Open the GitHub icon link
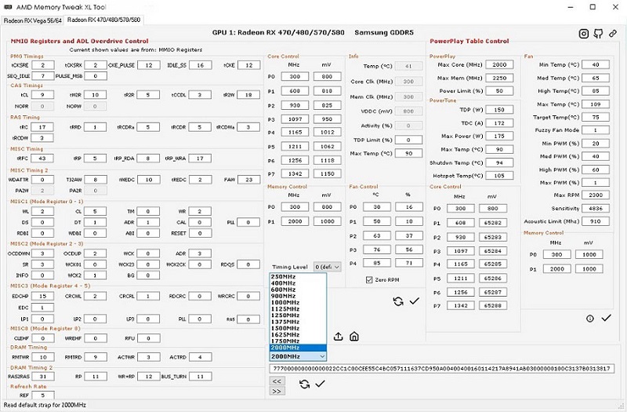The image size is (627, 412). [598, 33]
